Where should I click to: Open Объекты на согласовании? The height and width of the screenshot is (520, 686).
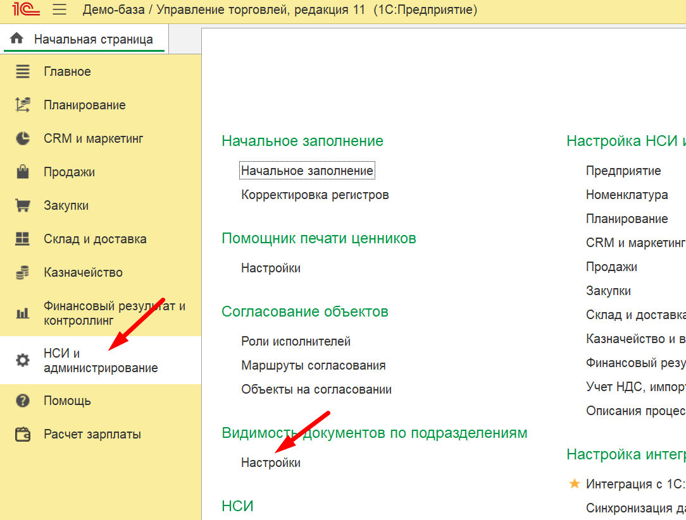316,389
